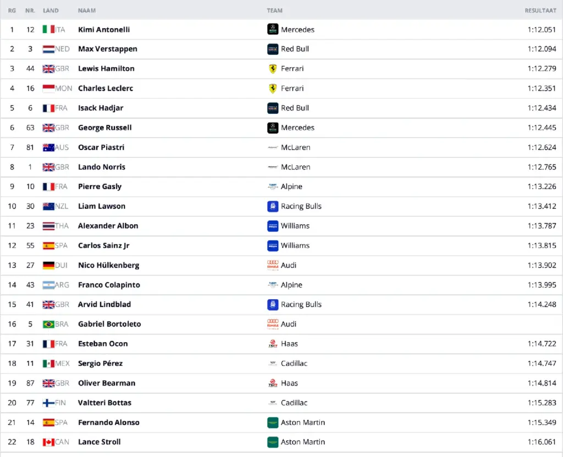563x457 pixels.
Task: Click the Thai flag next to Alexander Albon
Action: point(48,226)
